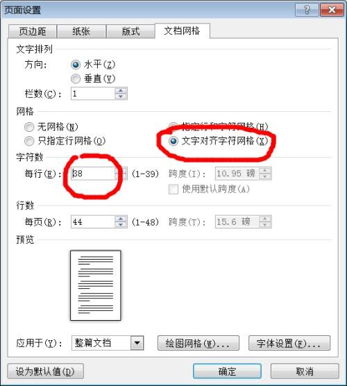
Task: Switch to 纸张 tab
Action: [x=81, y=31]
